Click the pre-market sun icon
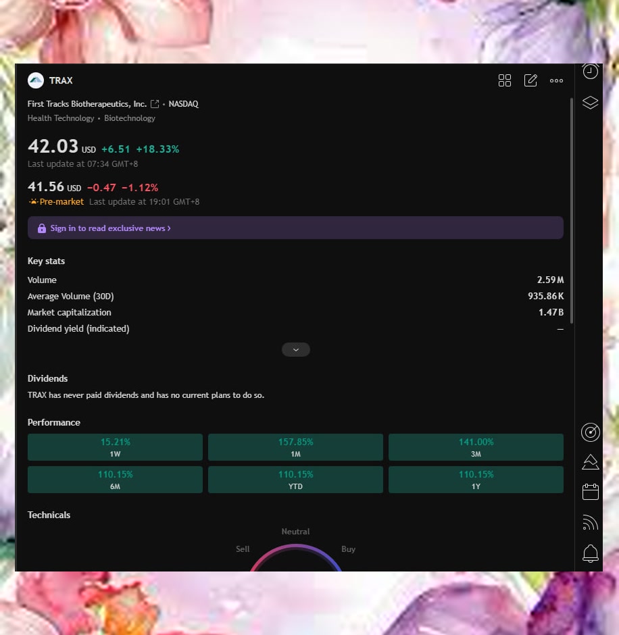Viewport: 619px width, 635px height. 33,201
